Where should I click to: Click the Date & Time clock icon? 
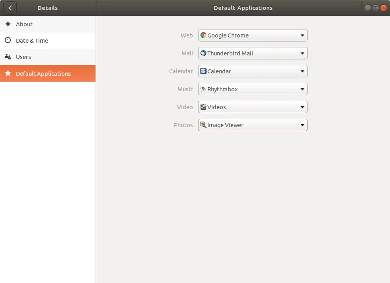[x=8, y=40]
